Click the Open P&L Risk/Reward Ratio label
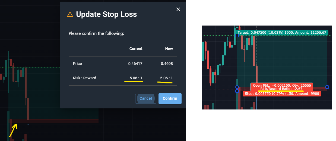Image resolution: width=336 pixels, height=141 pixels. tap(282, 87)
